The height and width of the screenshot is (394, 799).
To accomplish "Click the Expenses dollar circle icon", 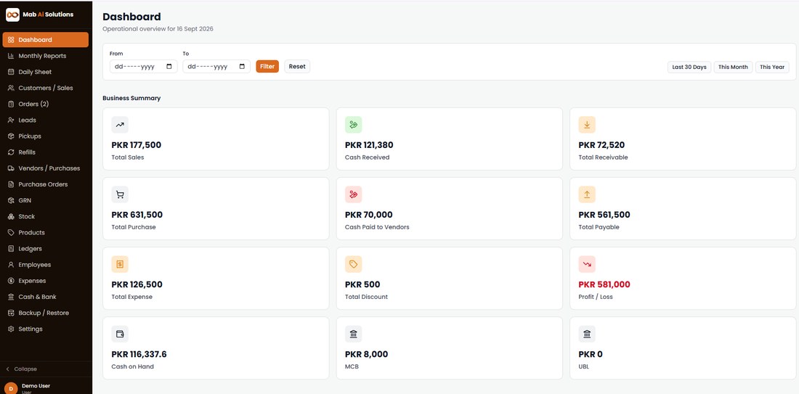I will [x=11, y=281].
